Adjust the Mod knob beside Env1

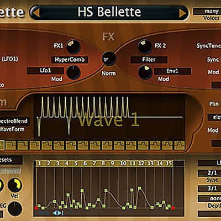point(145,72)
